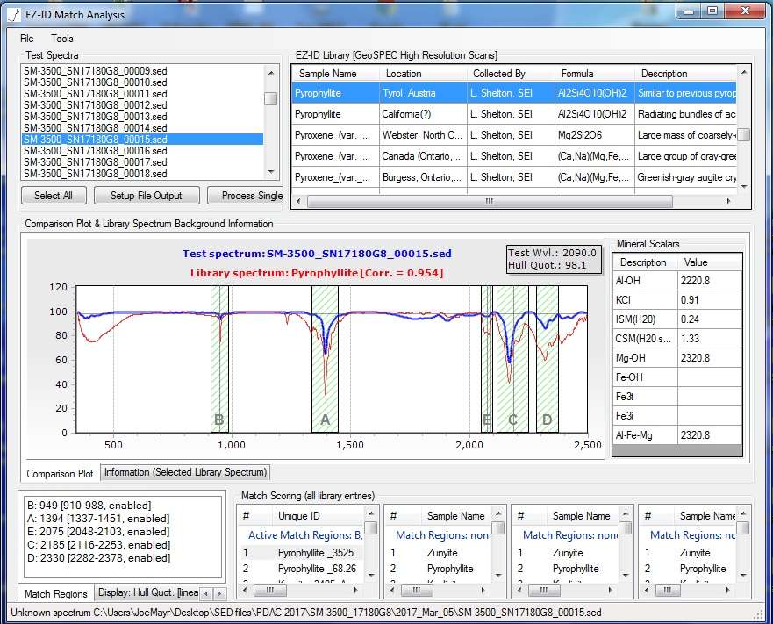
Task: Select region C: 2185 [2116-2253, enabled]
Action: click(x=98, y=545)
